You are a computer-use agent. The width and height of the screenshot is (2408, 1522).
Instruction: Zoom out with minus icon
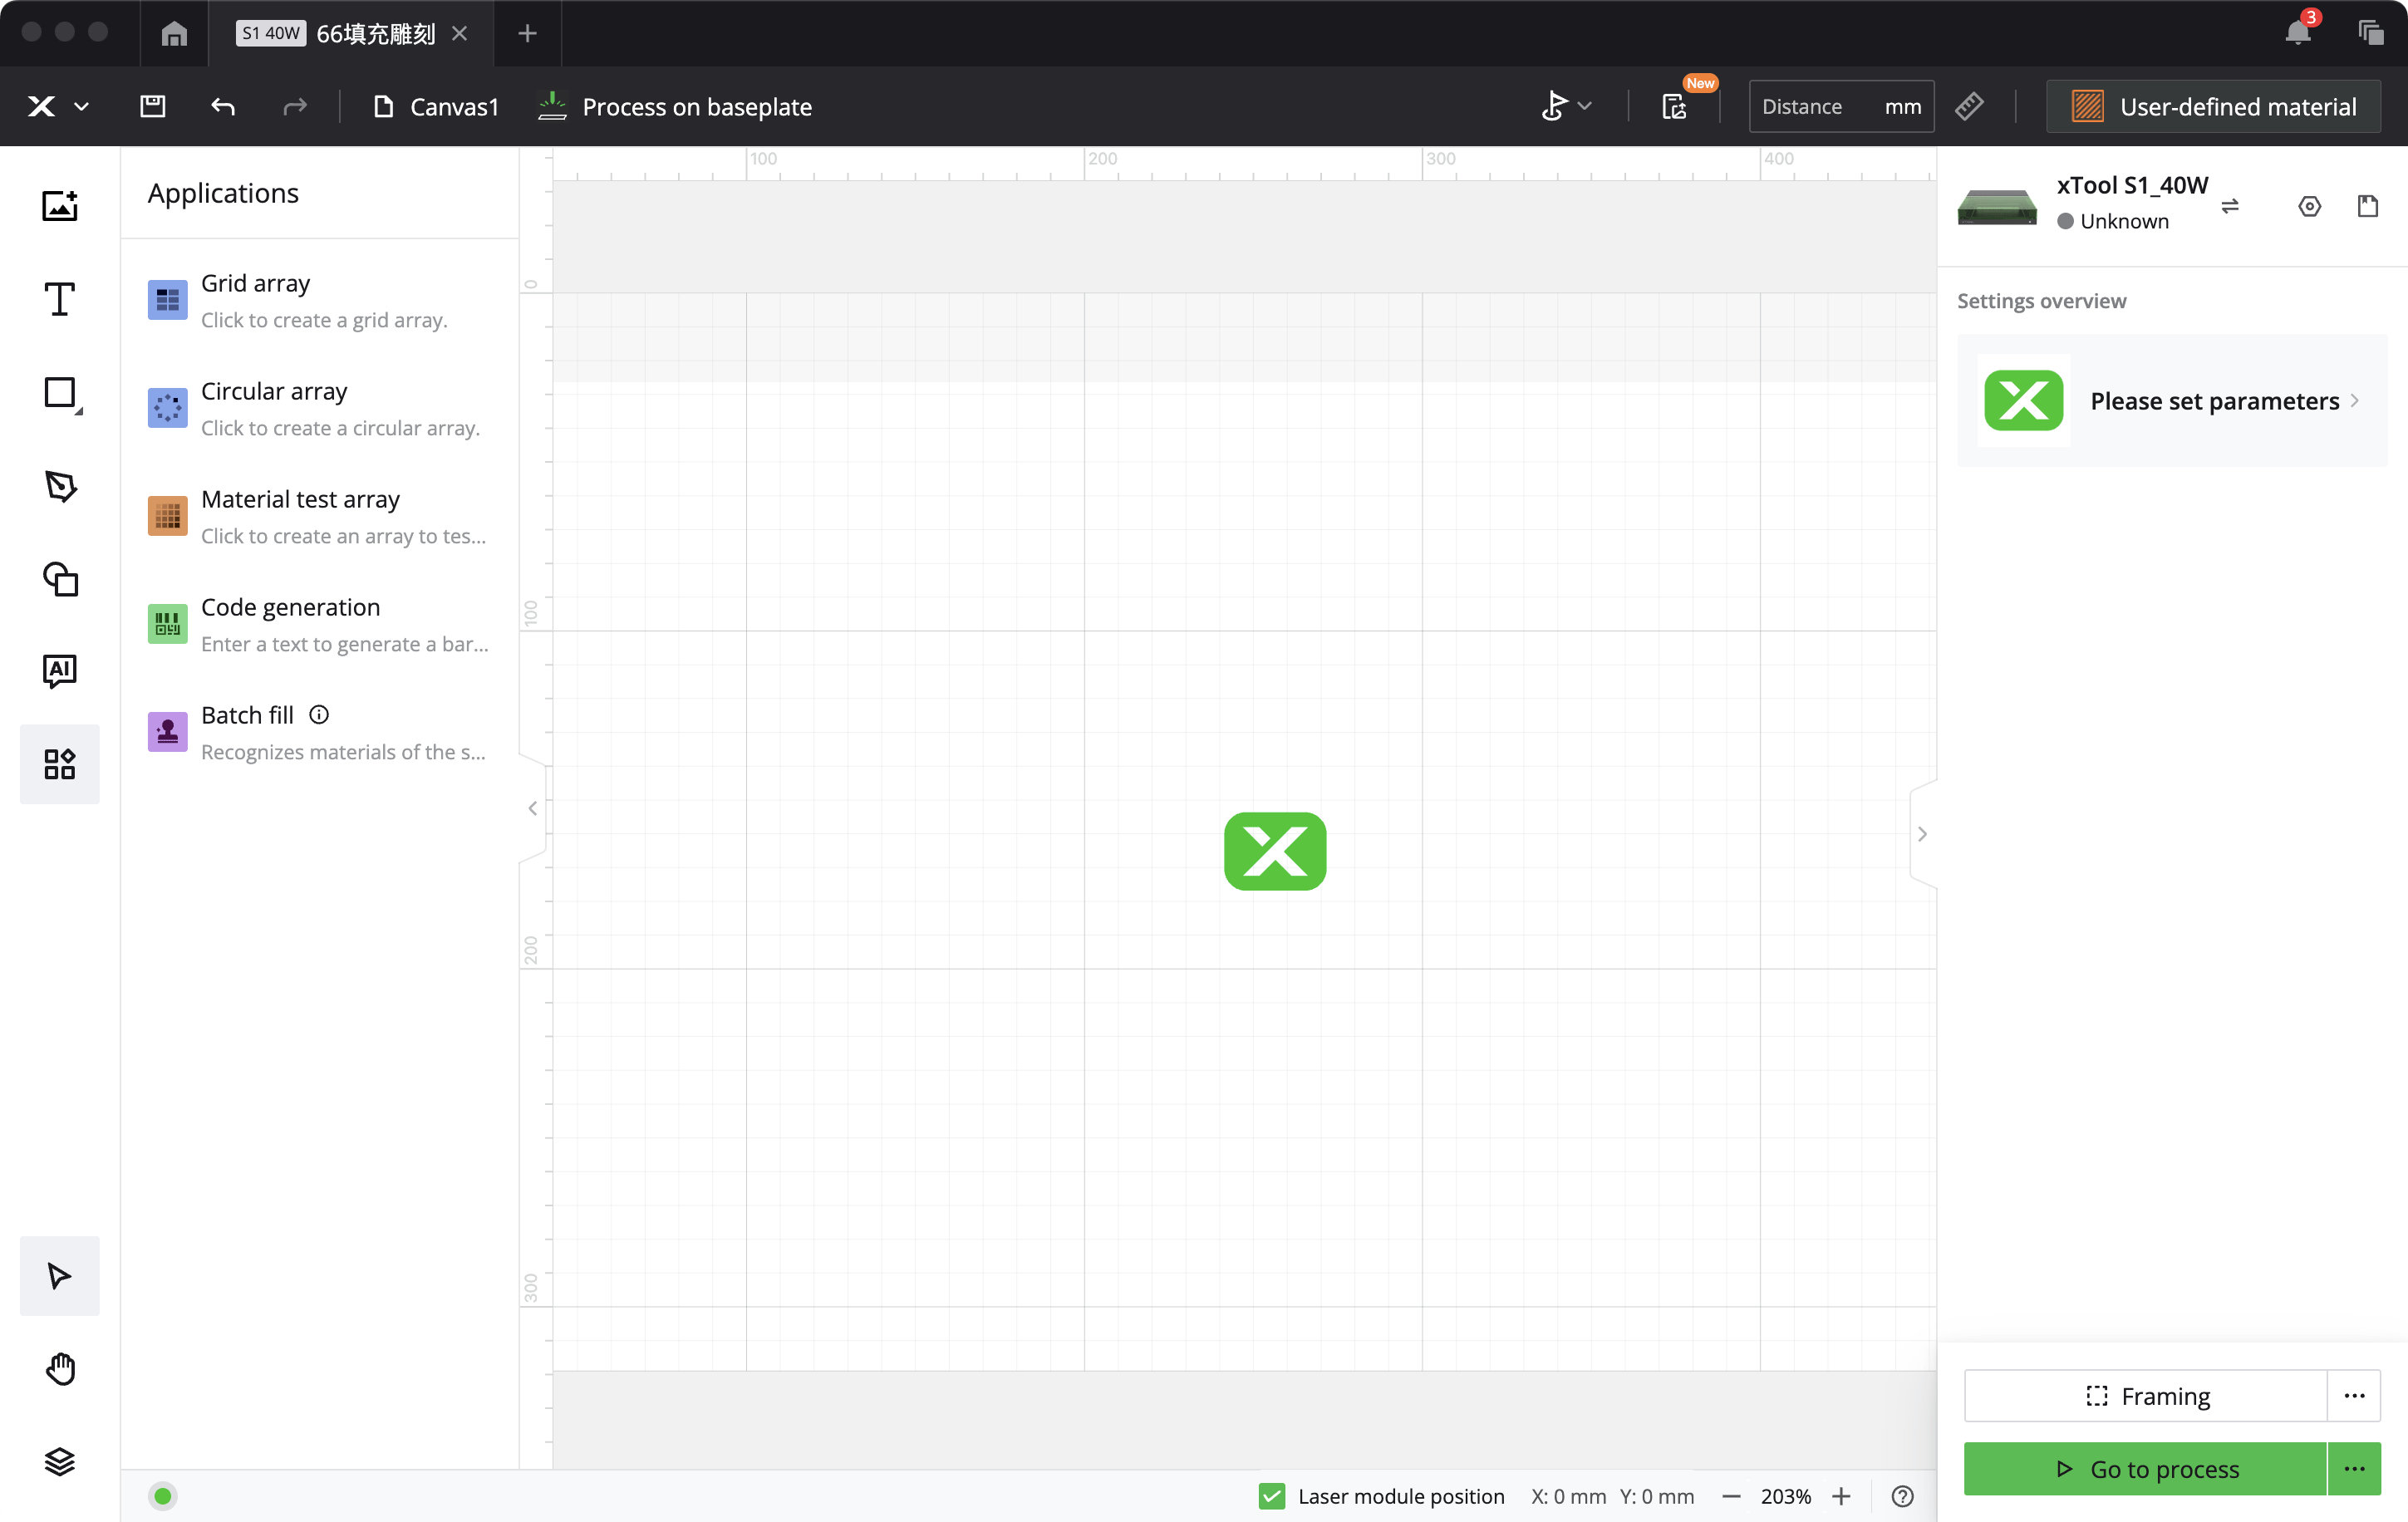1731,1496
